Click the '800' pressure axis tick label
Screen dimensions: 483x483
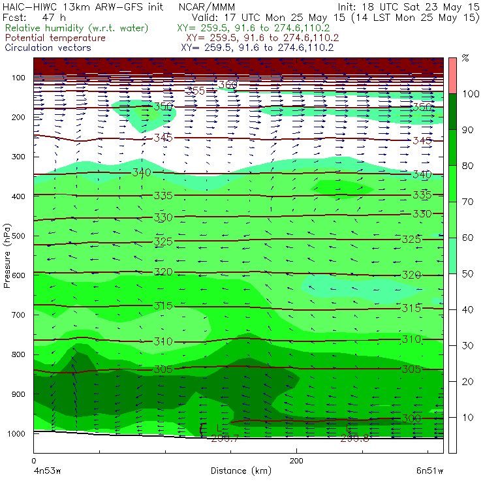click(x=18, y=354)
